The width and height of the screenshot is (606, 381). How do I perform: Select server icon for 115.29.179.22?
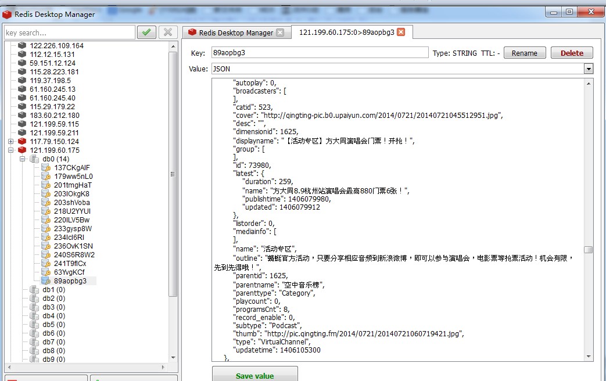click(x=22, y=106)
